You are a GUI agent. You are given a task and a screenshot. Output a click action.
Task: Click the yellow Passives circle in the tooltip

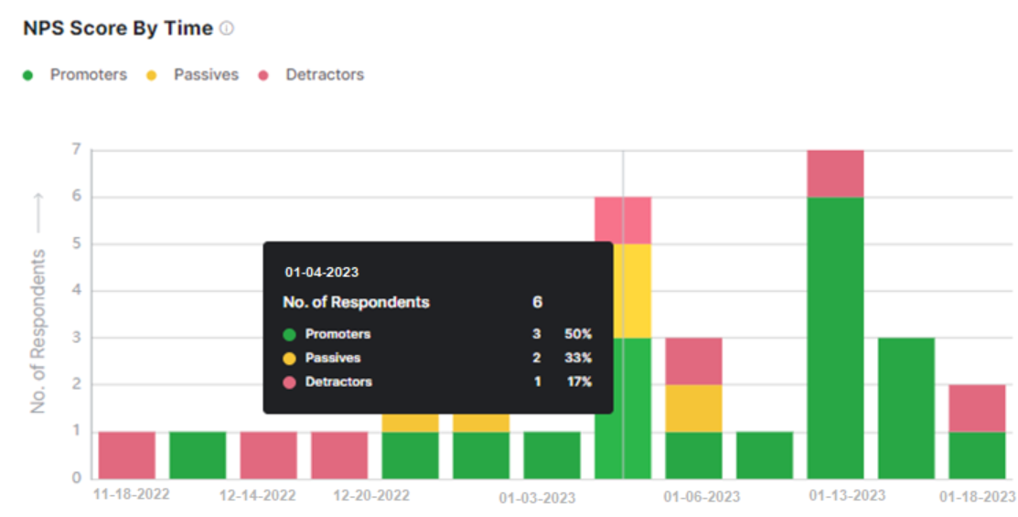click(289, 358)
